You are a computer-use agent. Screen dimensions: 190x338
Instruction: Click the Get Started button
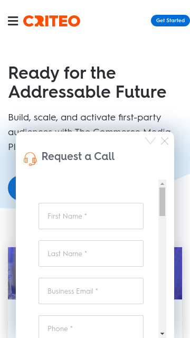(x=170, y=21)
